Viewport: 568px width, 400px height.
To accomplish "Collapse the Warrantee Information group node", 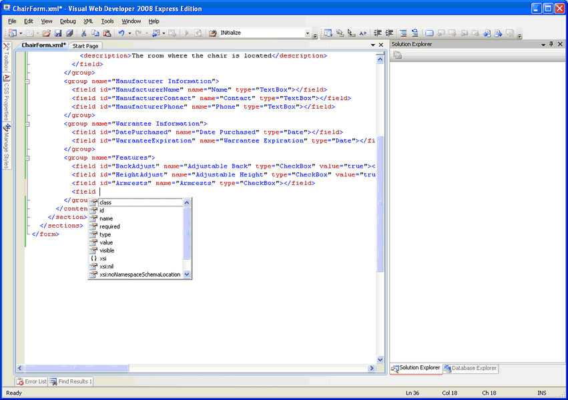I will click(x=27, y=124).
